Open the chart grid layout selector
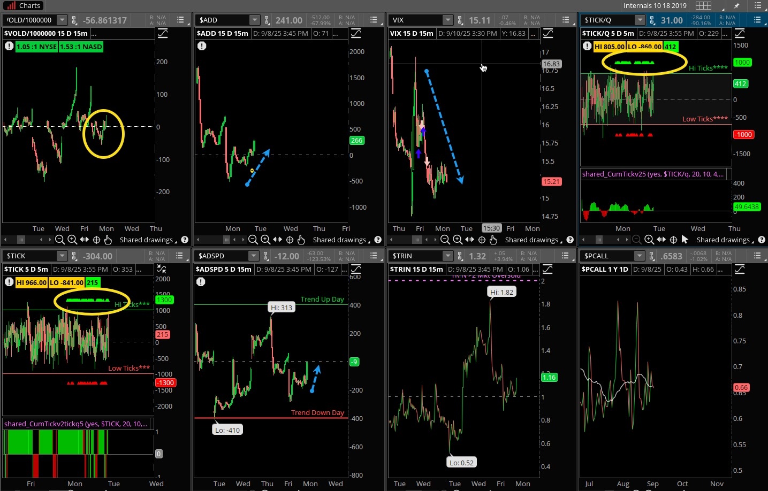 point(703,5)
